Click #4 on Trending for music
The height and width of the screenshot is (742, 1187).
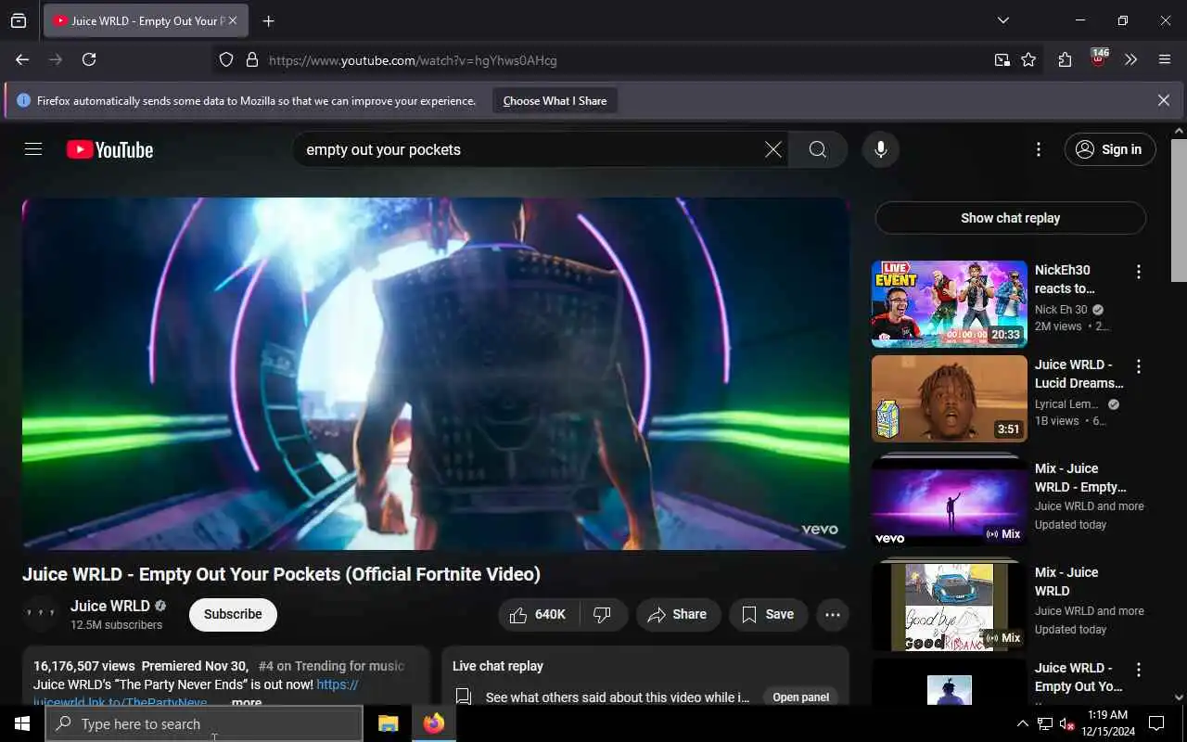(x=331, y=666)
